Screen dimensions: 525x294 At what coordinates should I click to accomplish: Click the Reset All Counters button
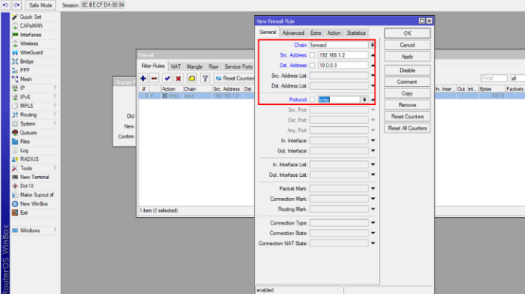tap(407, 128)
